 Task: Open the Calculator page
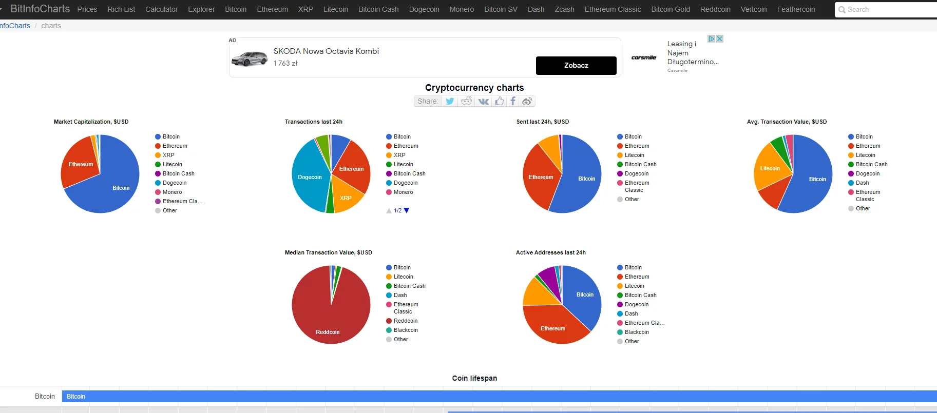tap(161, 9)
